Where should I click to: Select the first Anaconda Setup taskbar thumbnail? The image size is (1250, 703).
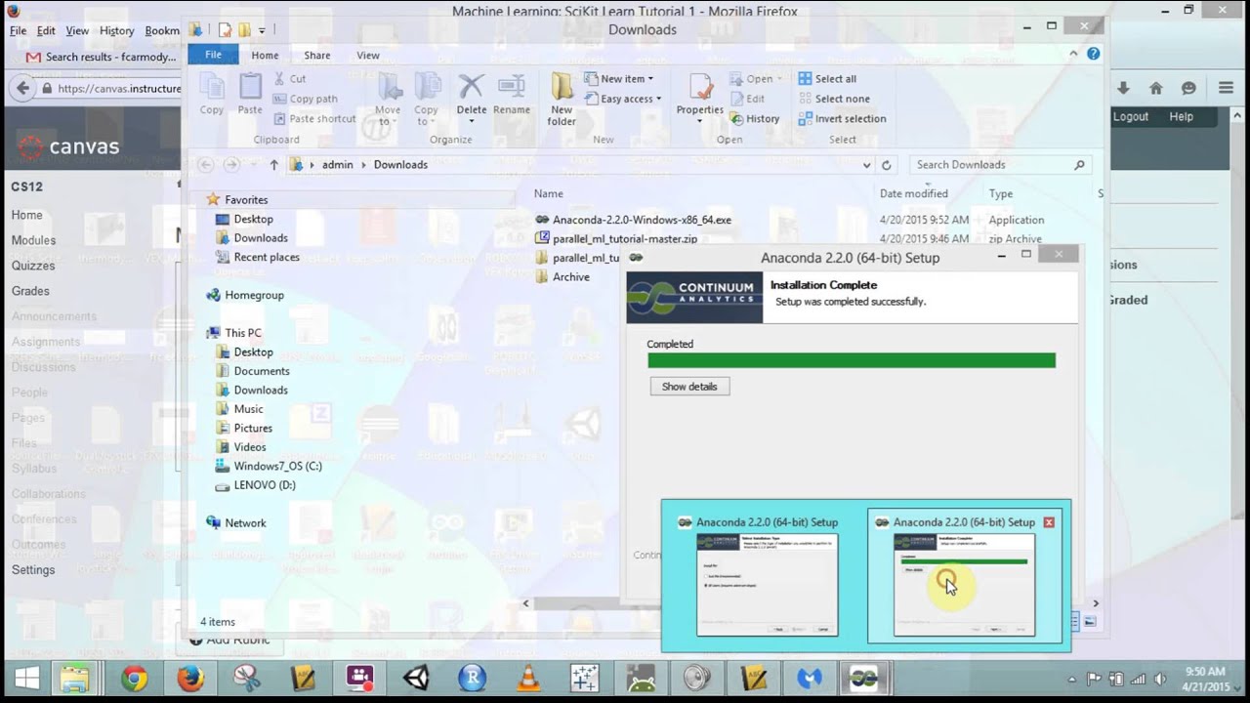point(767,574)
